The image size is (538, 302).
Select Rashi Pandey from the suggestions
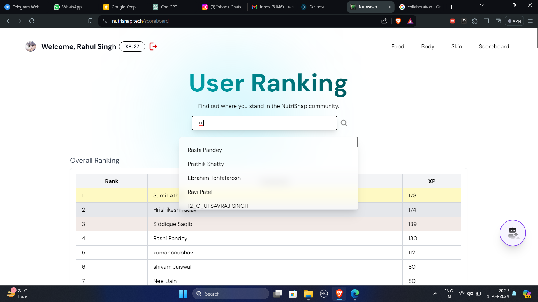[x=205, y=150]
